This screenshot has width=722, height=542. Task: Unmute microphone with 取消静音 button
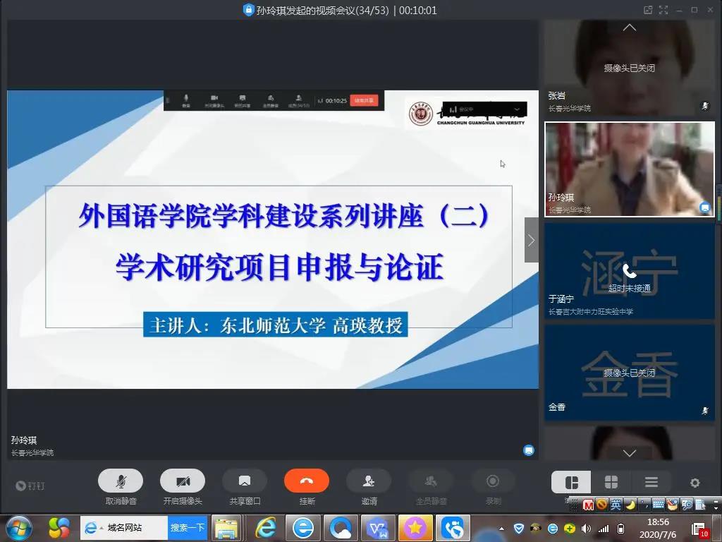click(x=121, y=481)
